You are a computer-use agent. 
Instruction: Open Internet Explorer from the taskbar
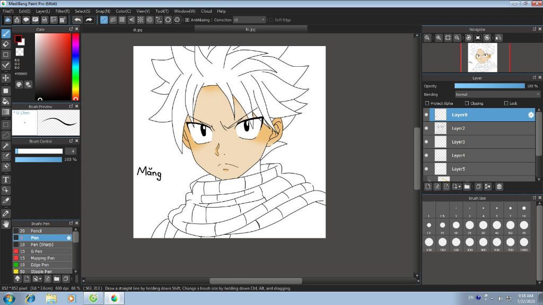pos(30,298)
